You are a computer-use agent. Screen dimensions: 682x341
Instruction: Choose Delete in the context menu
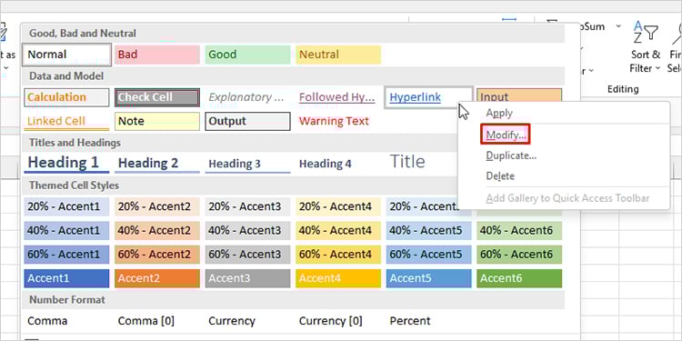click(x=500, y=176)
